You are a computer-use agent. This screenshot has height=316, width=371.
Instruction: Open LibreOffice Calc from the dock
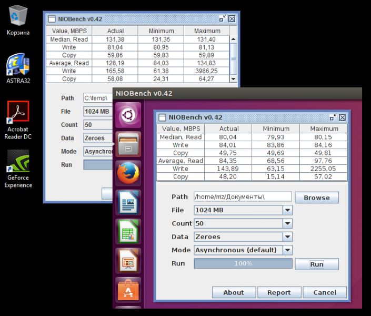click(x=128, y=232)
